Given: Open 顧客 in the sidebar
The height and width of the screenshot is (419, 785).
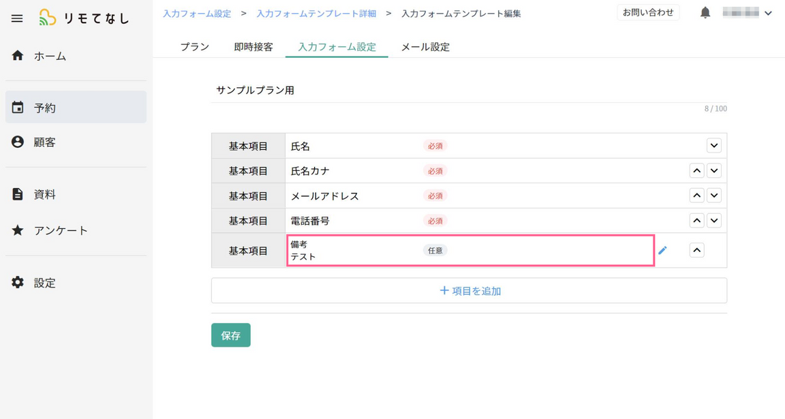Looking at the screenshot, I should tap(44, 142).
